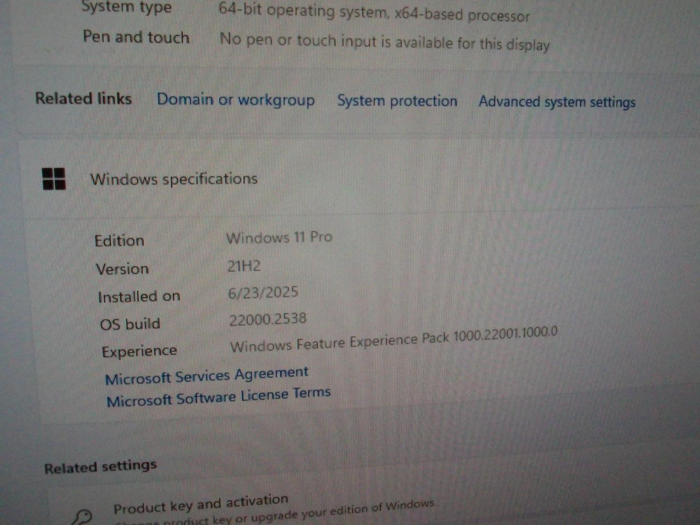Screen dimensions: 700x525
Task: Open the System protection link
Action: pyautogui.click(x=397, y=101)
